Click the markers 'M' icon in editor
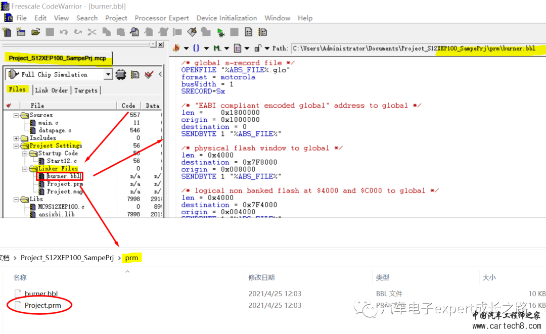This screenshot has height=334, width=546. pyautogui.click(x=217, y=48)
